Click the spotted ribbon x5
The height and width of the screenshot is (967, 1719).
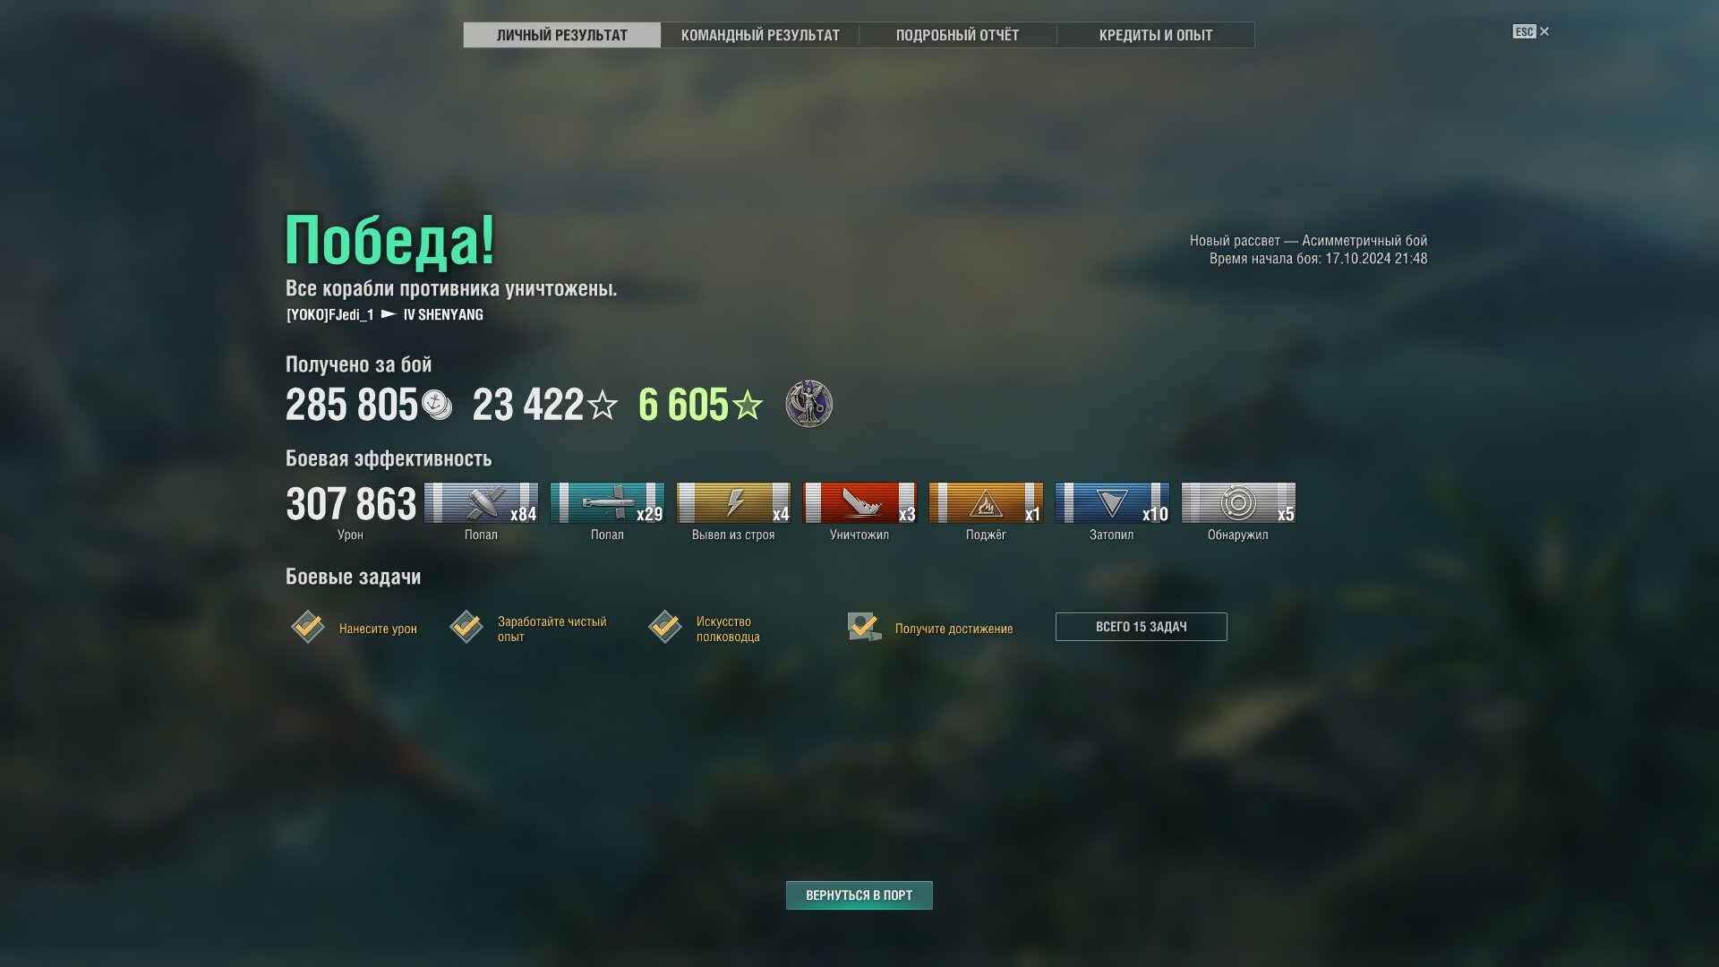pos(1238,502)
